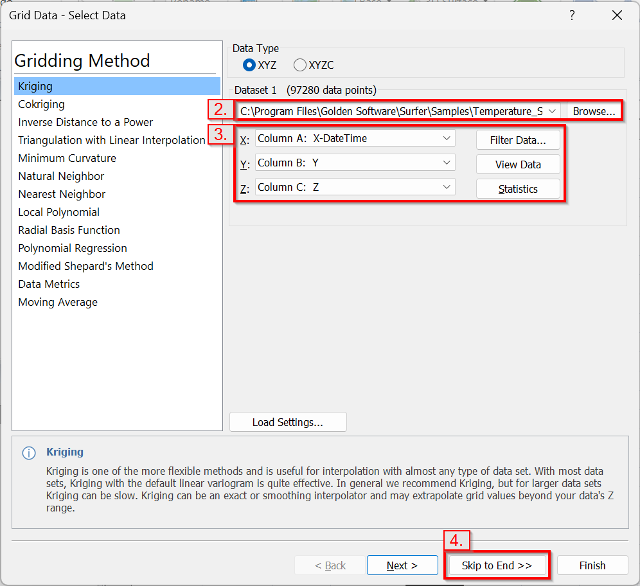Select Natural Neighbor method
The image size is (640, 586).
click(61, 176)
